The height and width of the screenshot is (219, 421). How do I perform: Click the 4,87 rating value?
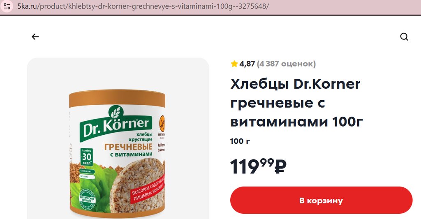247,64
